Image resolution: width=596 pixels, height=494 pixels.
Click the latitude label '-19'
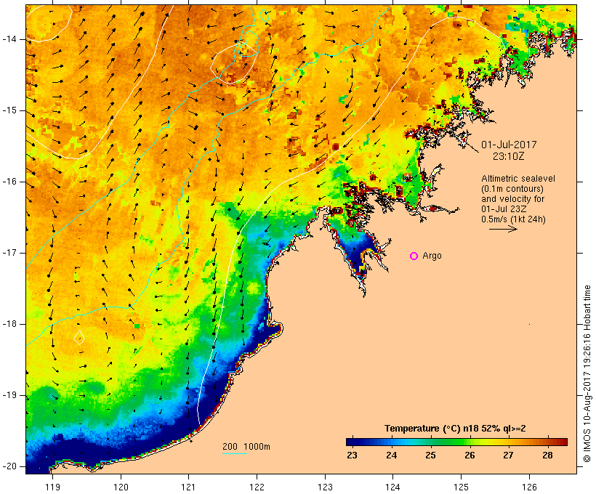(9, 396)
